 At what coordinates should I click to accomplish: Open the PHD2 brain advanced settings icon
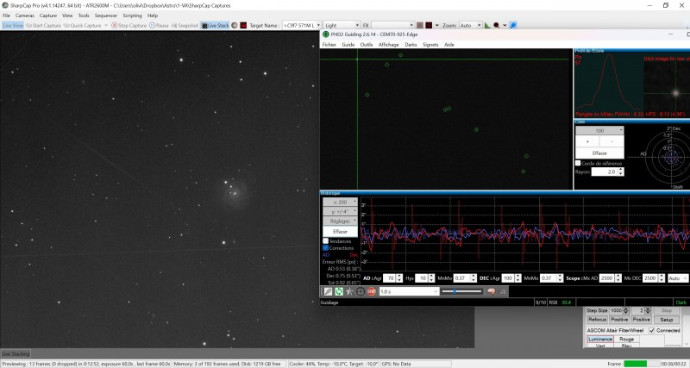(x=492, y=291)
